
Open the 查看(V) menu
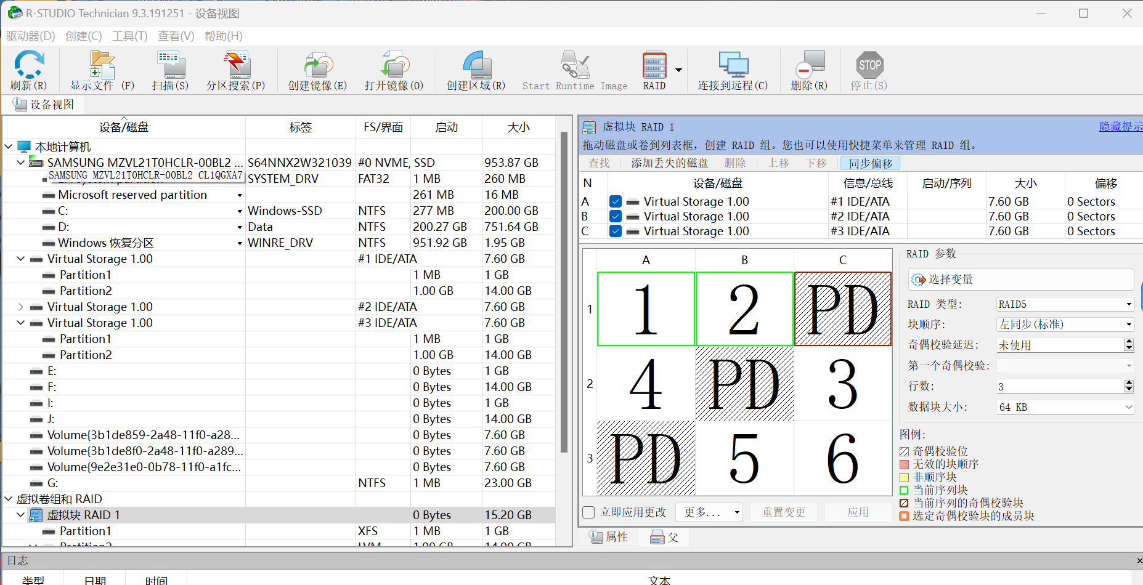pyautogui.click(x=176, y=36)
